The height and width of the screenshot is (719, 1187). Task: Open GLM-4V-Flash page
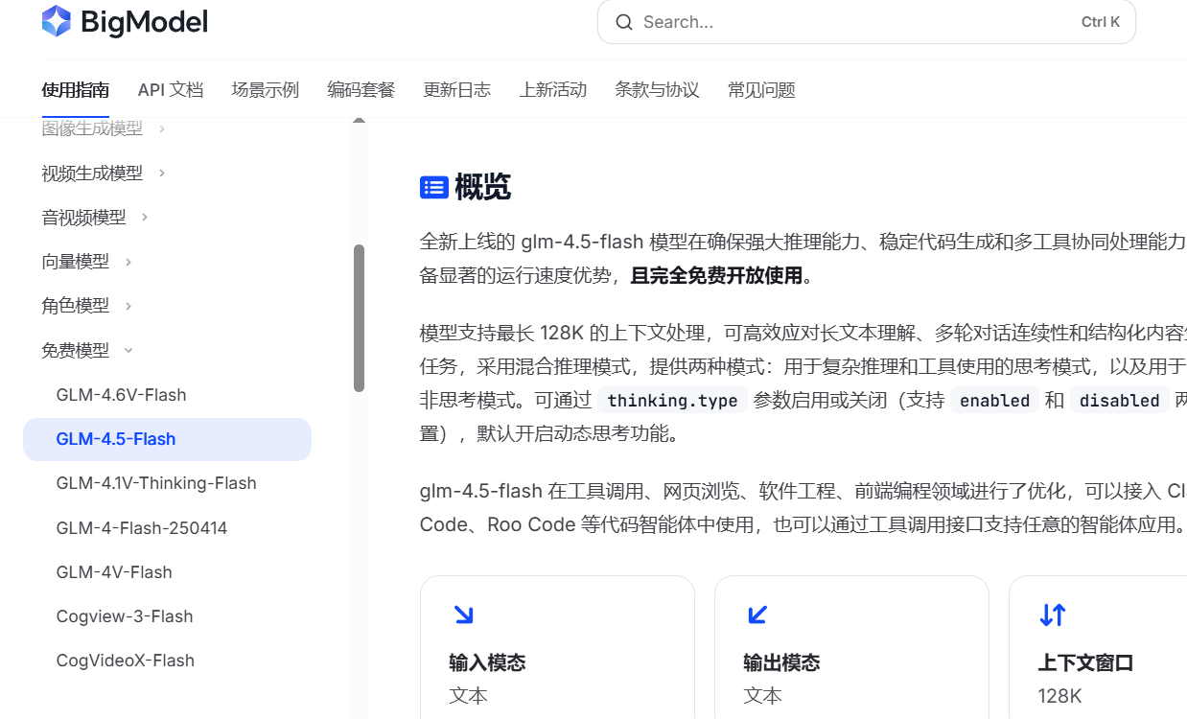coord(167,572)
